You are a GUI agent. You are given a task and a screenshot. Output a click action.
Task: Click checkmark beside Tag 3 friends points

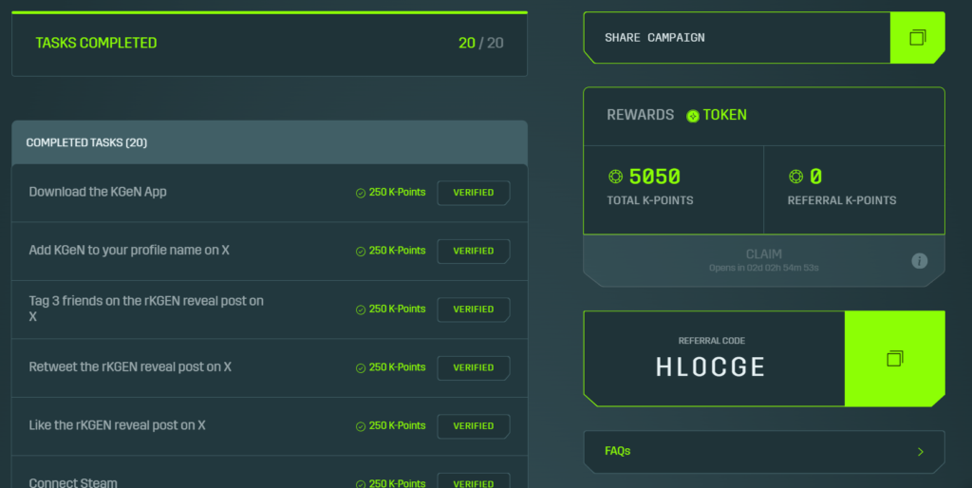(x=360, y=310)
